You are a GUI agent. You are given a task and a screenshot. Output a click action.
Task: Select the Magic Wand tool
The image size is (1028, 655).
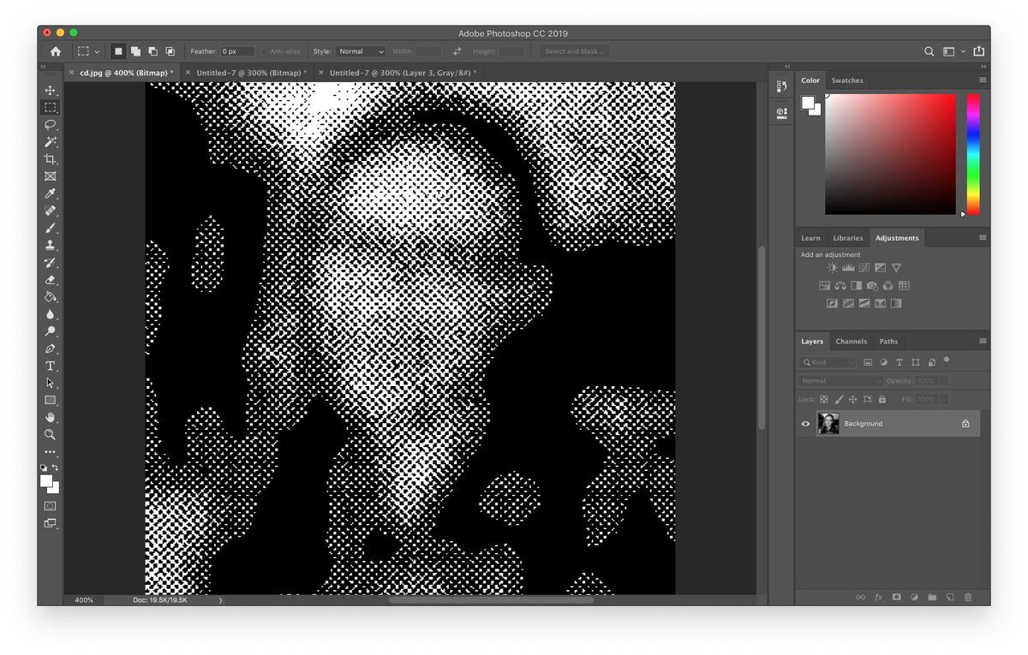click(x=51, y=142)
